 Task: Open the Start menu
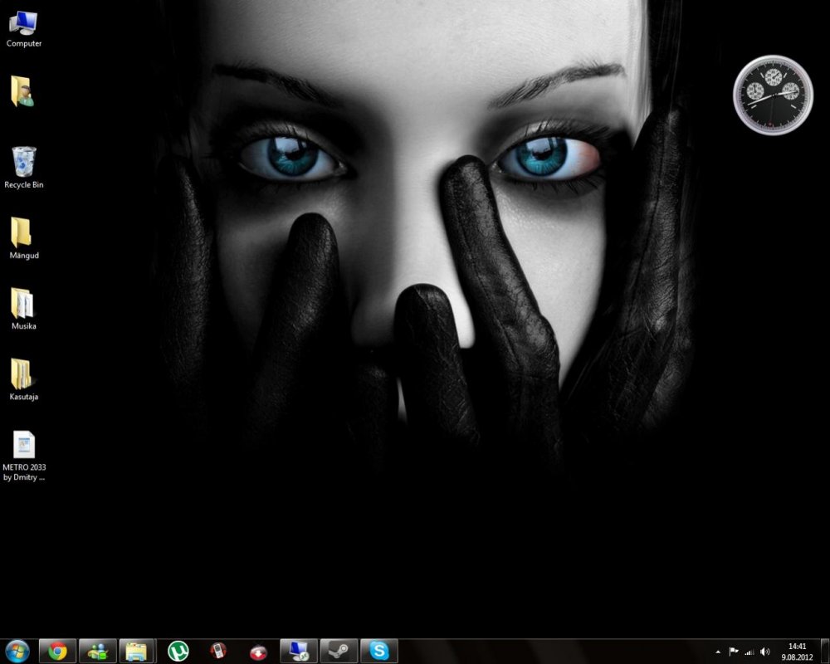(17, 651)
